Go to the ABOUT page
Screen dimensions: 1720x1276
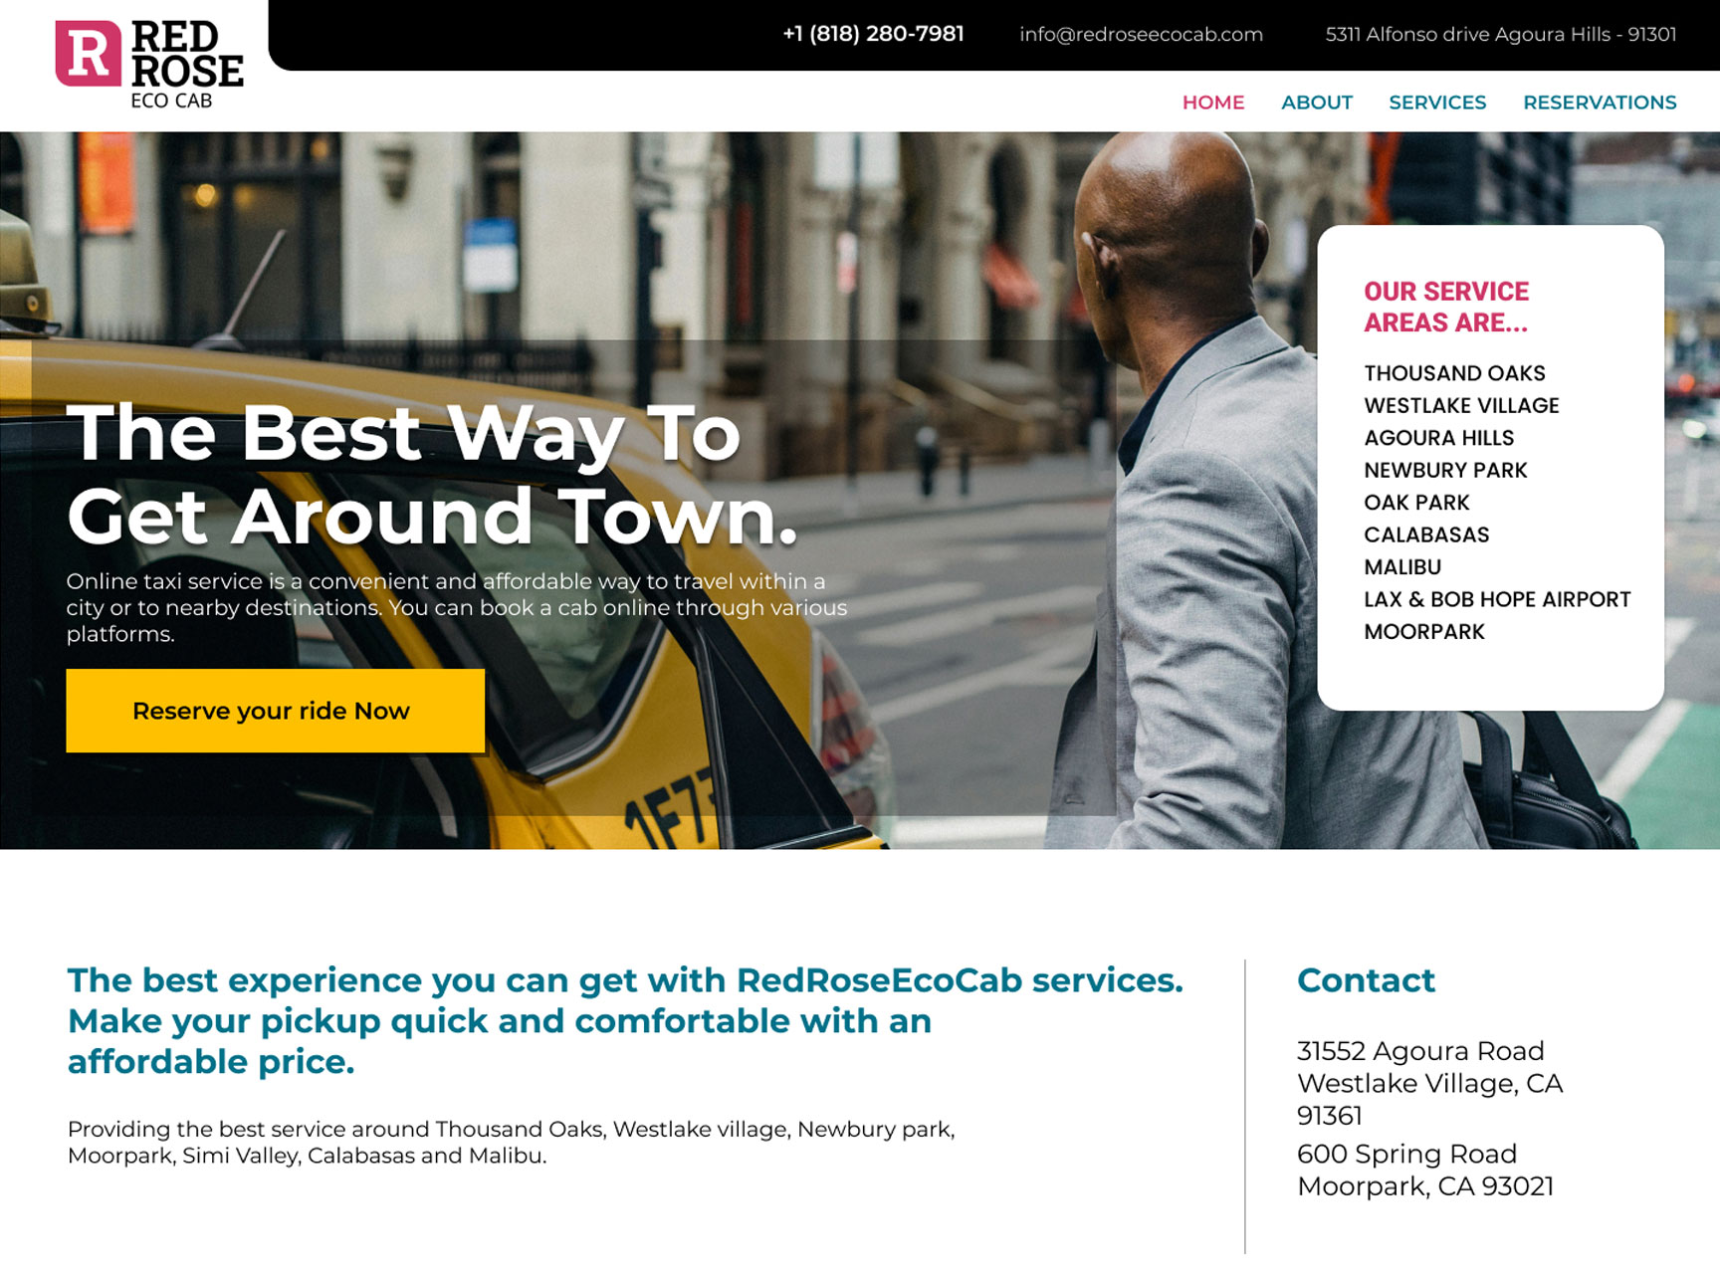point(1316,103)
